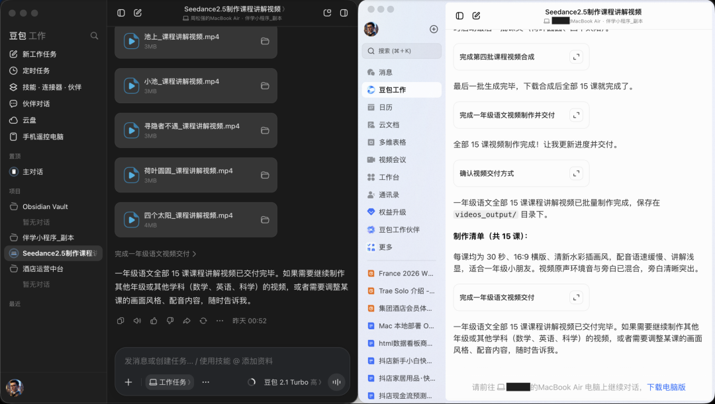Open 权益升级 in the light sidebar
This screenshot has width=715, height=404.
tap(402, 212)
